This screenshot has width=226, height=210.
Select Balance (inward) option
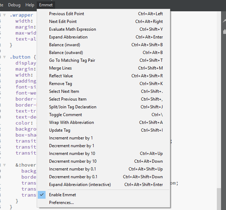point(65,45)
